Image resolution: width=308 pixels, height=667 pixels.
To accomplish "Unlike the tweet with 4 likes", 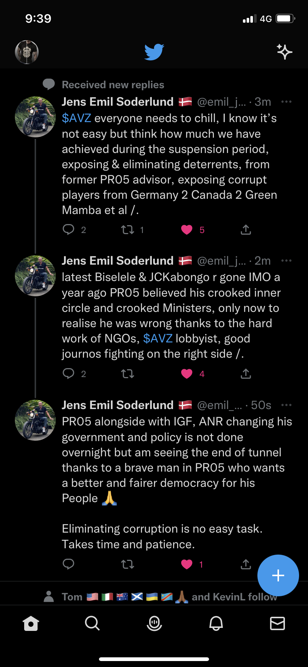I will (x=187, y=374).
